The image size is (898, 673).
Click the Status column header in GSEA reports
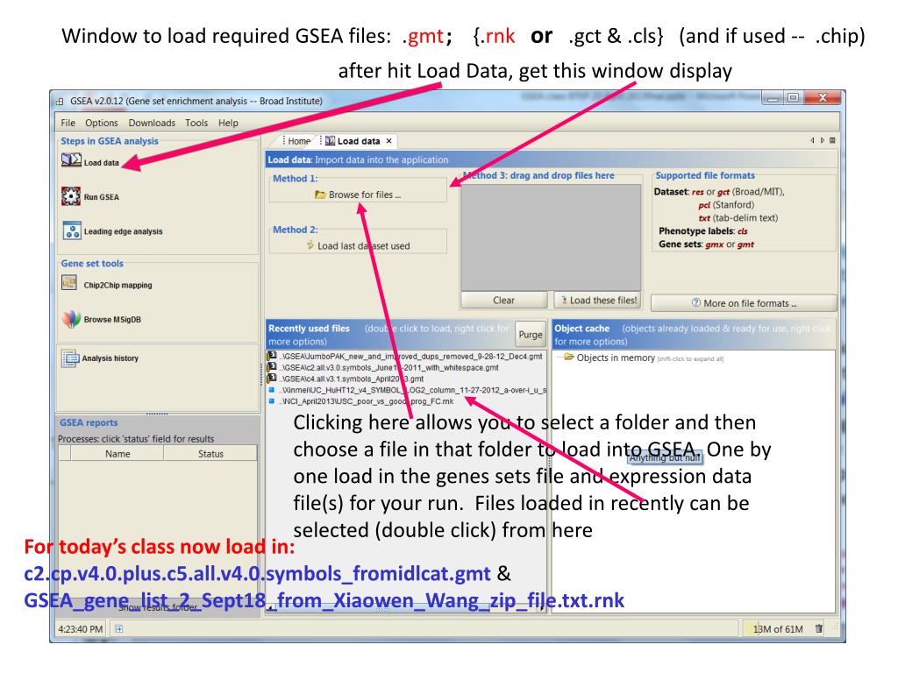coord(210,453)
